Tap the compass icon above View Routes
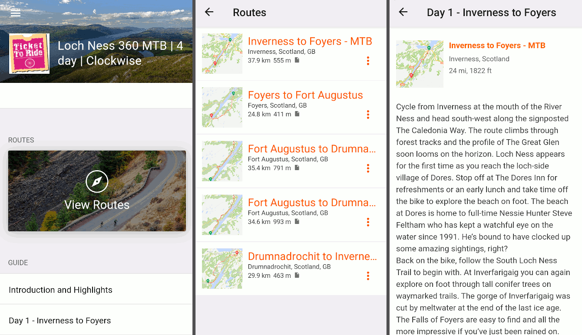 [x=97, y=181]
